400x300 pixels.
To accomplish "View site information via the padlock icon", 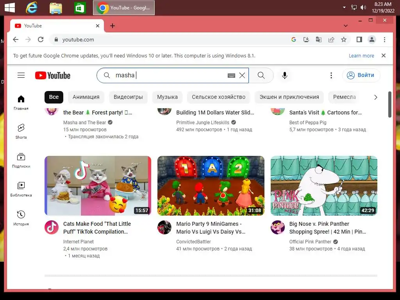I will coord(56,39).
